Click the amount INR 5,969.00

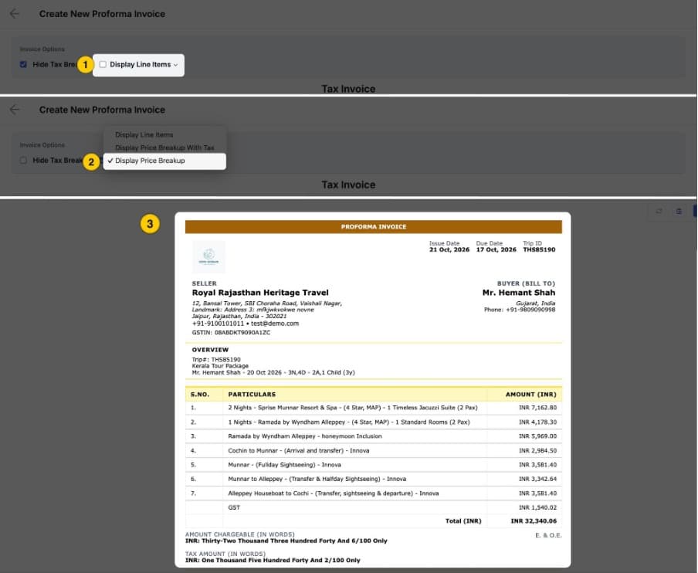coord(537,436)
